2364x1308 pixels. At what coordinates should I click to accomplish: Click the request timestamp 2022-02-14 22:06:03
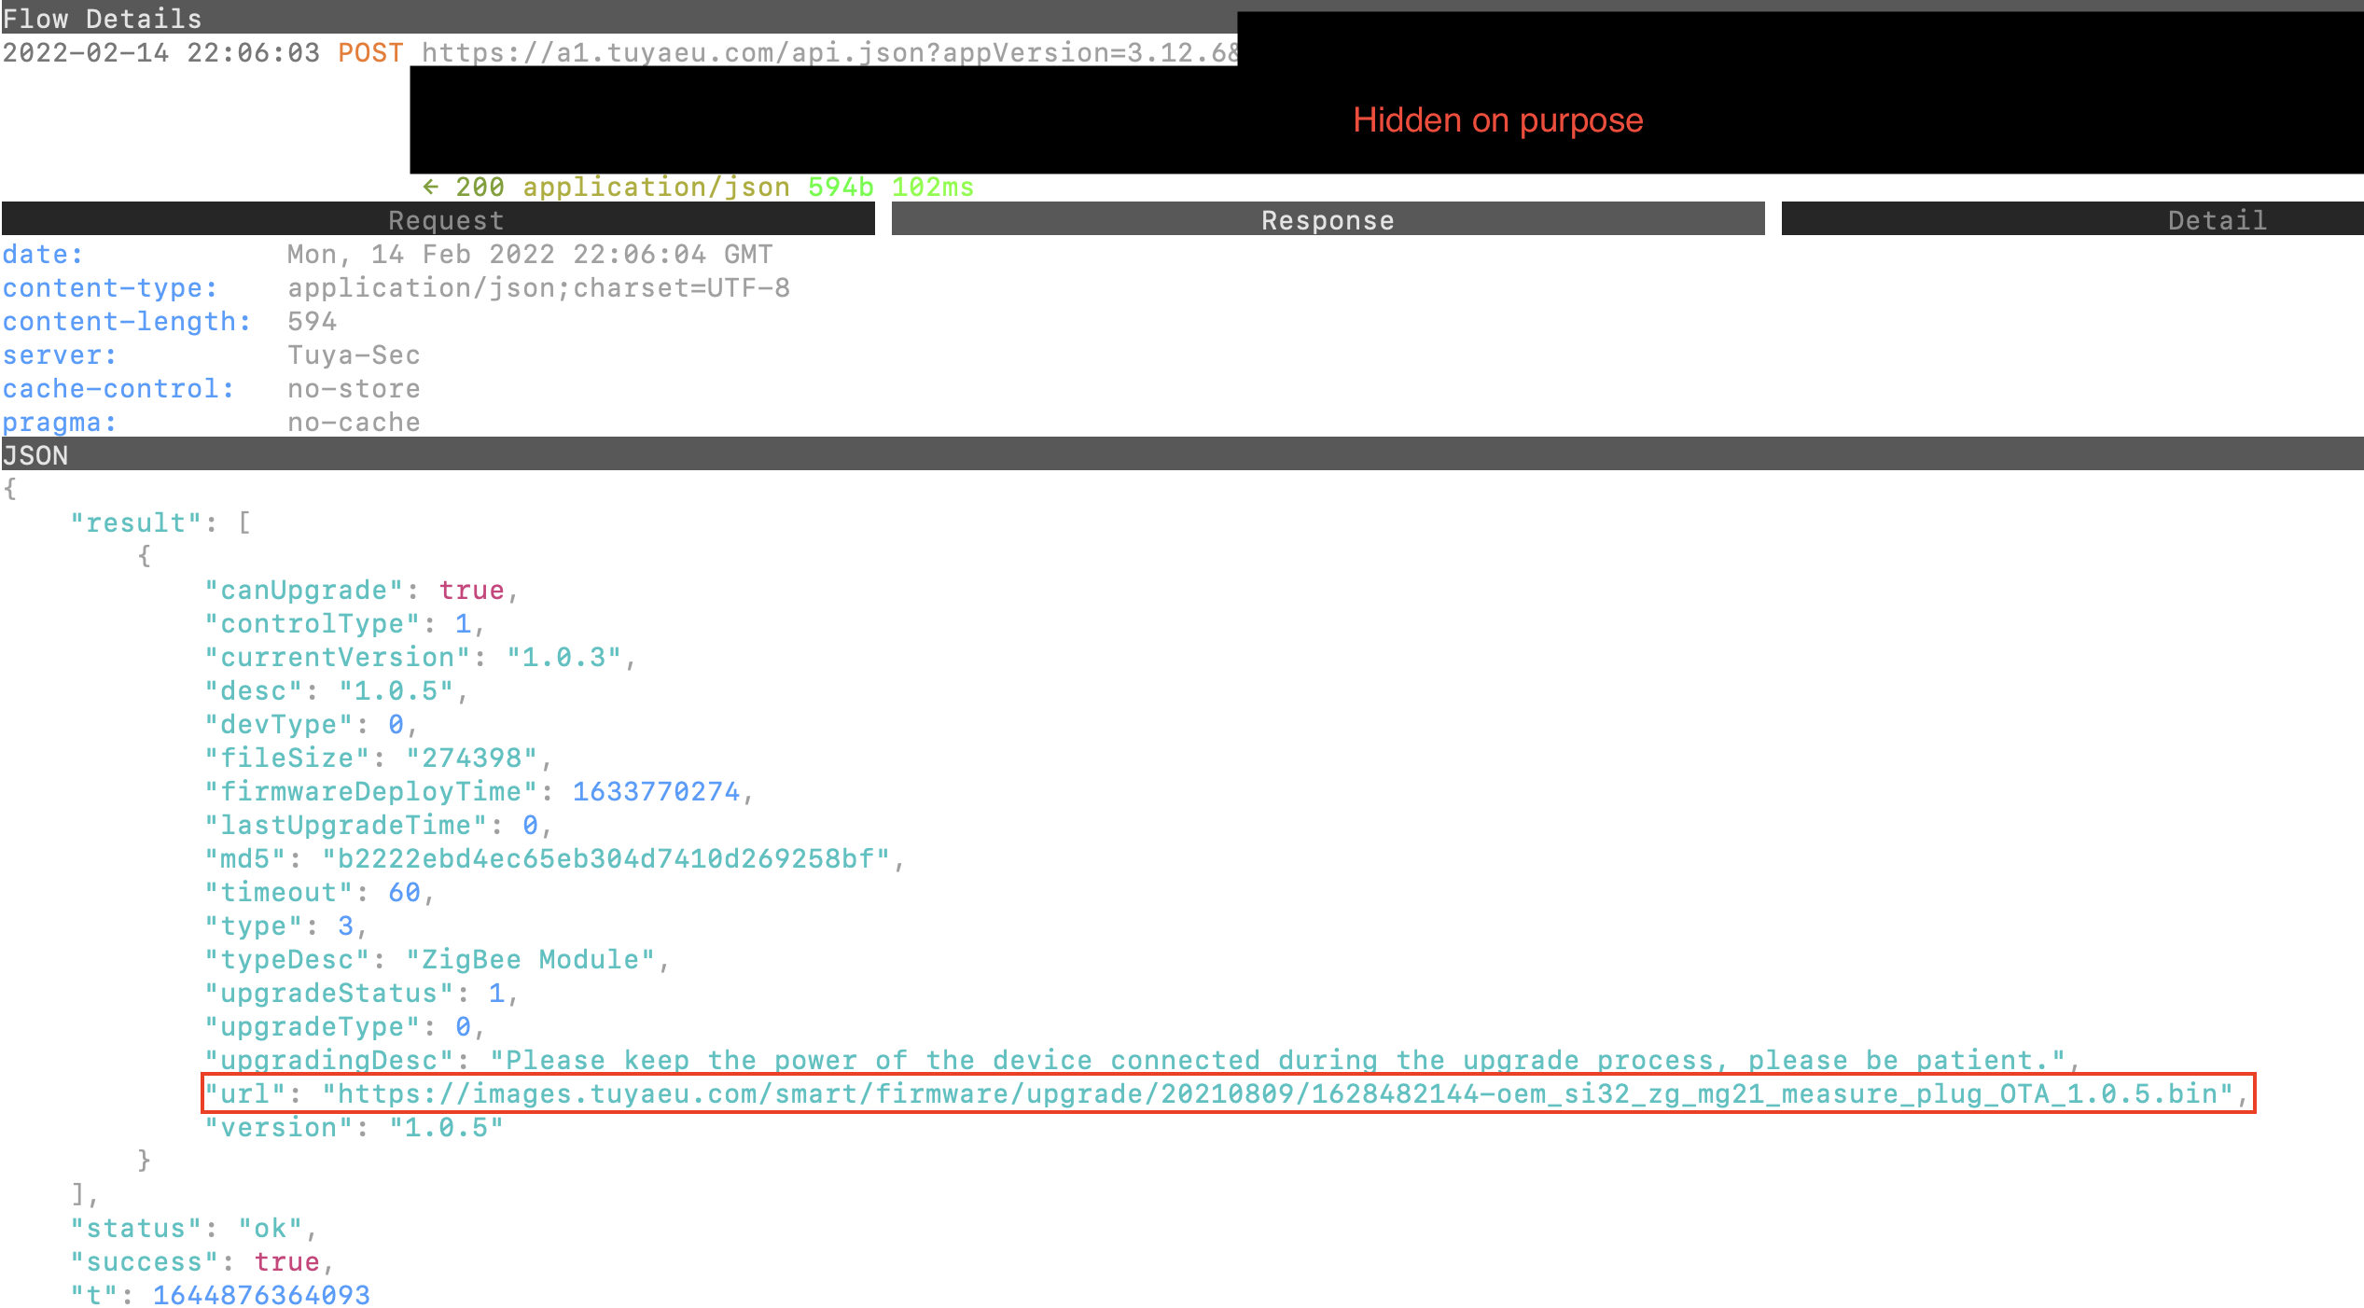tap(160, 52)
